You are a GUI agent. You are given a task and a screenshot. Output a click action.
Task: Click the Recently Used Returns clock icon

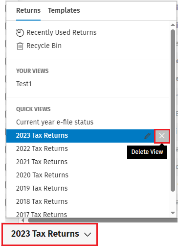click(x=20, y=33)
